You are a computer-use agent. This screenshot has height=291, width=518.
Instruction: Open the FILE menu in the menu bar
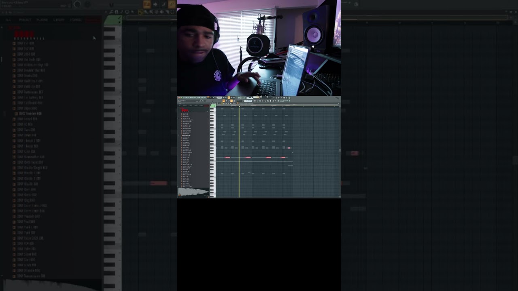point(184,97)
